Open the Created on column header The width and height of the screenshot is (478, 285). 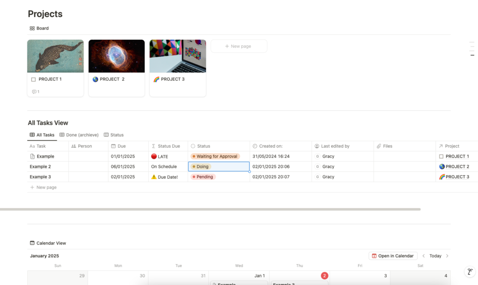tap(281, 147)
